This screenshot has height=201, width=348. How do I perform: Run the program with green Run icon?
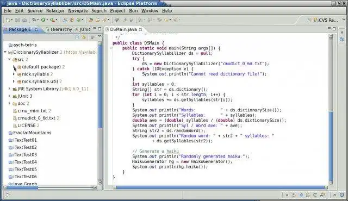point(43,20)
